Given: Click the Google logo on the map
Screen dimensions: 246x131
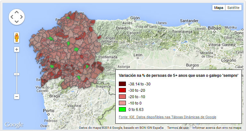Looking at the screenshot, I should [x=14, y=125].
